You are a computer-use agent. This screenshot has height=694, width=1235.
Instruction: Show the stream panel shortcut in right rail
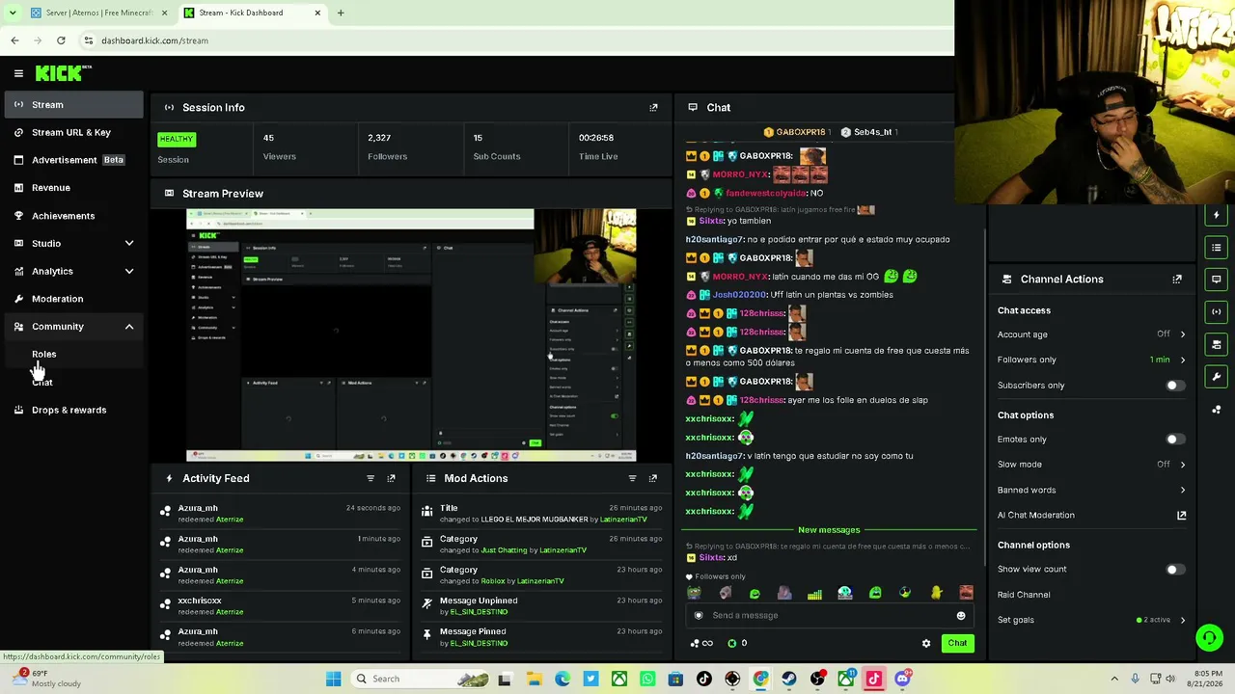pyautogui.click(x=1217, y=311)
